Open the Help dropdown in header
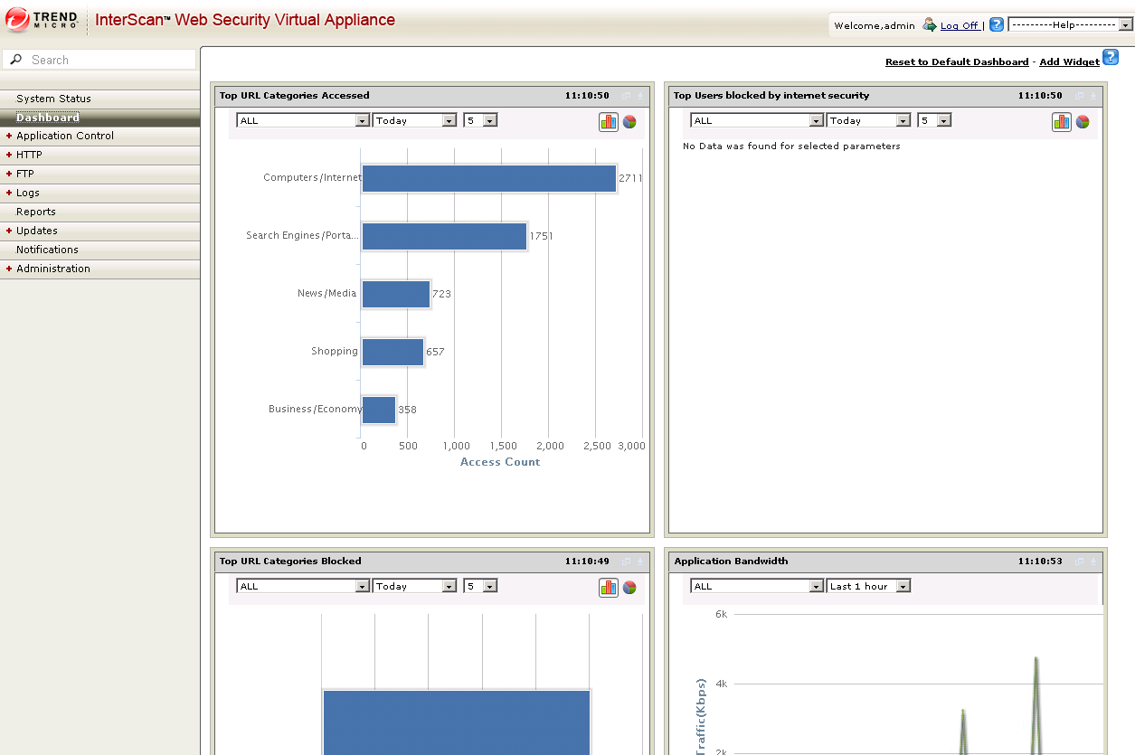The image size is (1135, 755). coord(1071,25)
